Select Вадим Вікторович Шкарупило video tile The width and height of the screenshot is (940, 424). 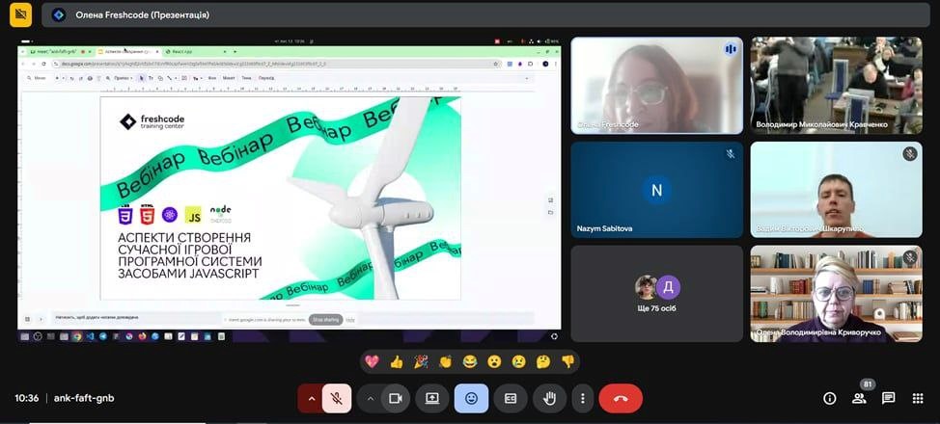[837, 190]
